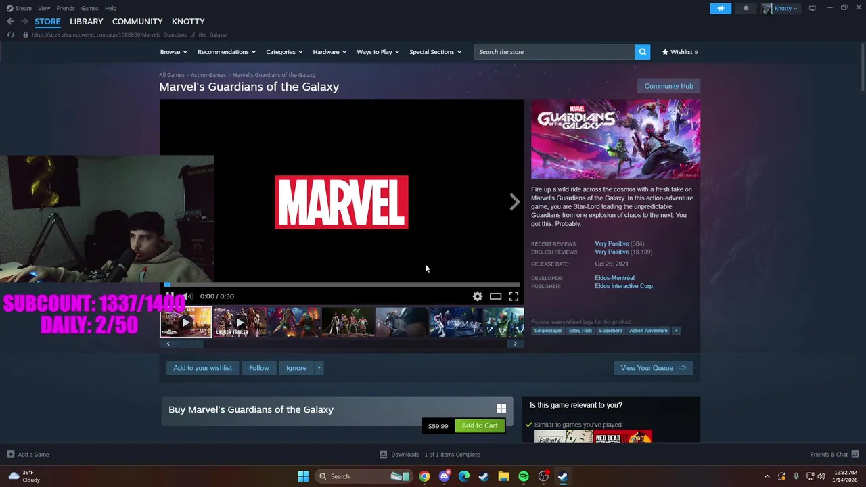Viewport: 866px width, 487px height.
Task: Show next media with the right chevron
Action: (515, 202)
